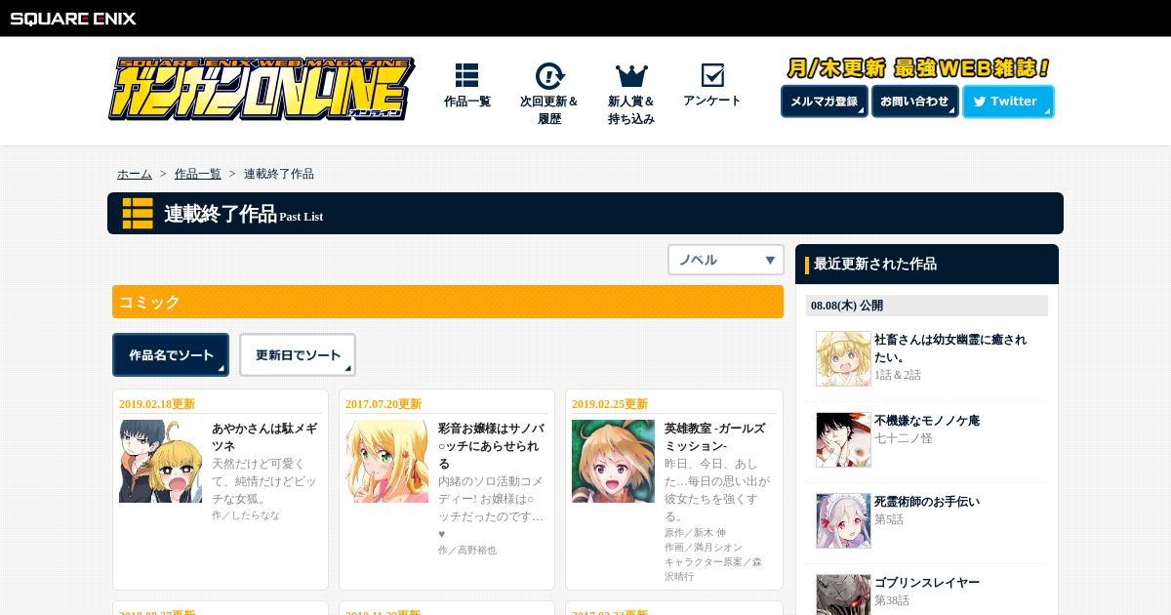Click sidebar title 死霊術師のお手伝い
Screen dimensions: 1171x615
point(927,502)
